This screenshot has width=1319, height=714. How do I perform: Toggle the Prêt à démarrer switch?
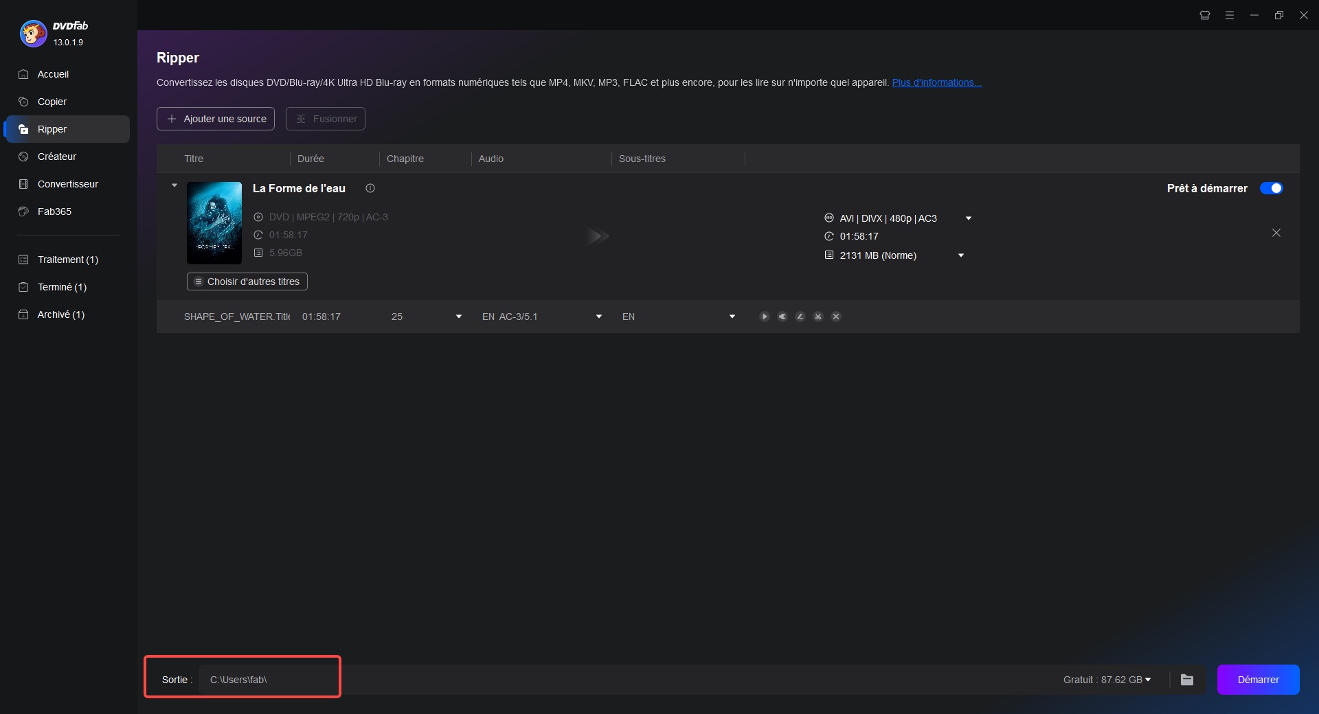(x=1271, y=188)
